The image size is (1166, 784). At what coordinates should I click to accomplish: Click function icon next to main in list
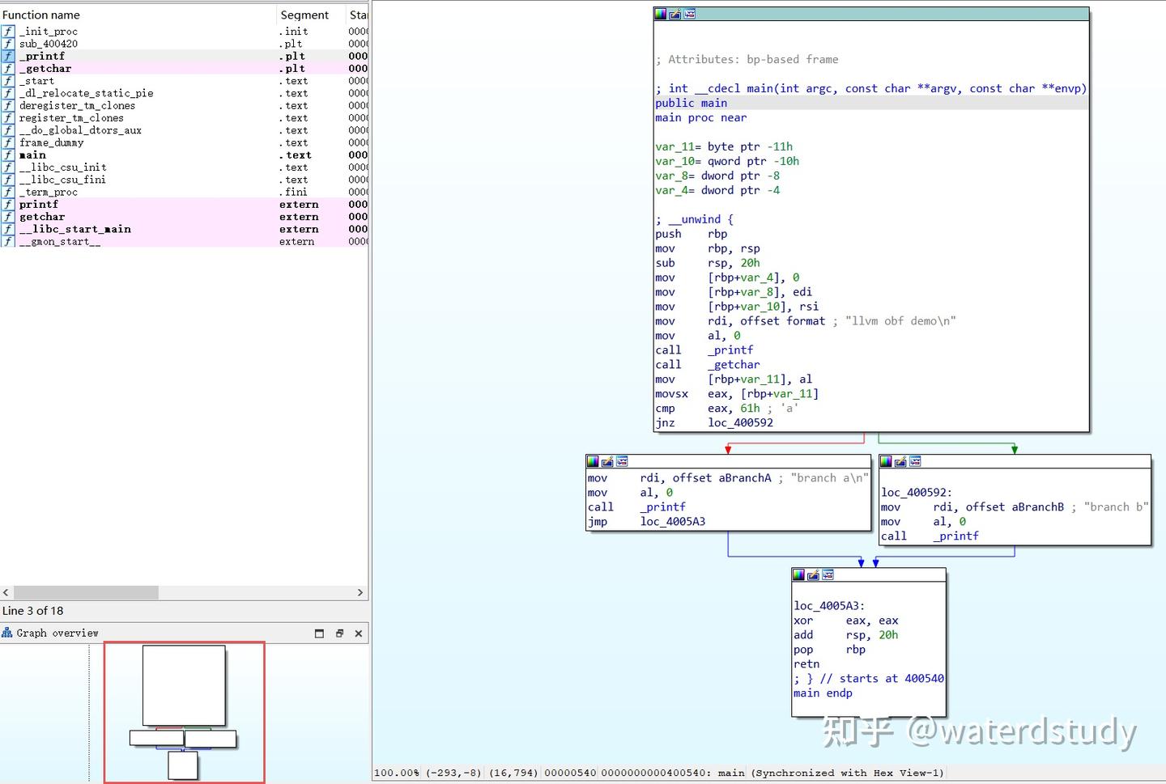pos(8,155)
